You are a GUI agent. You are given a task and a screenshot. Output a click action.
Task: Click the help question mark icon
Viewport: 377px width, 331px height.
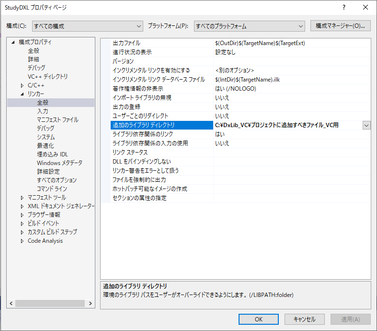click(344, 7)
